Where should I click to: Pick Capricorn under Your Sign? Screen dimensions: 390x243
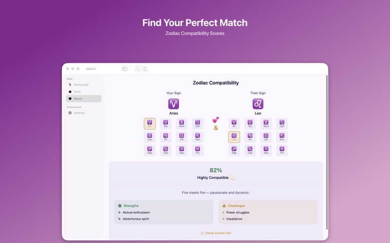click(x=165, y=150)
